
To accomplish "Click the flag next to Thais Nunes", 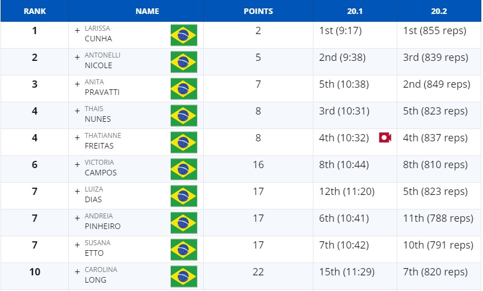I will pyautogui.click(x=184, y=116).
